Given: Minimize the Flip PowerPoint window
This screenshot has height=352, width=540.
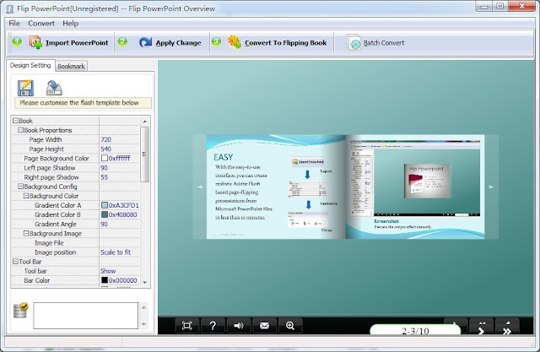Looking at the screenshot, I should (484, 6).
